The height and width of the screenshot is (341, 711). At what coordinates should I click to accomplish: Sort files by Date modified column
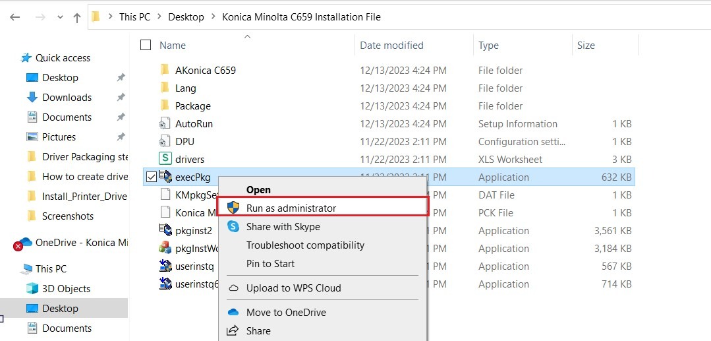(x=391, y=46)
